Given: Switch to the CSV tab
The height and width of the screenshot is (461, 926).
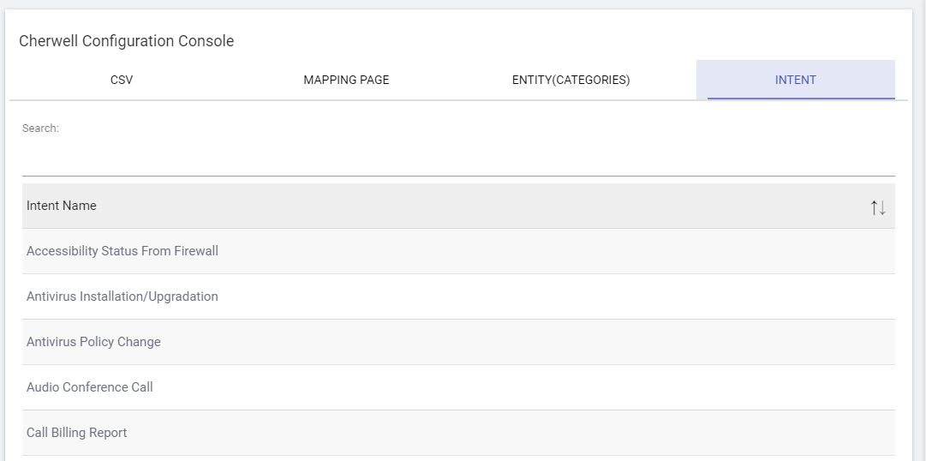Looking at the screenshot, I should [122, 80].
